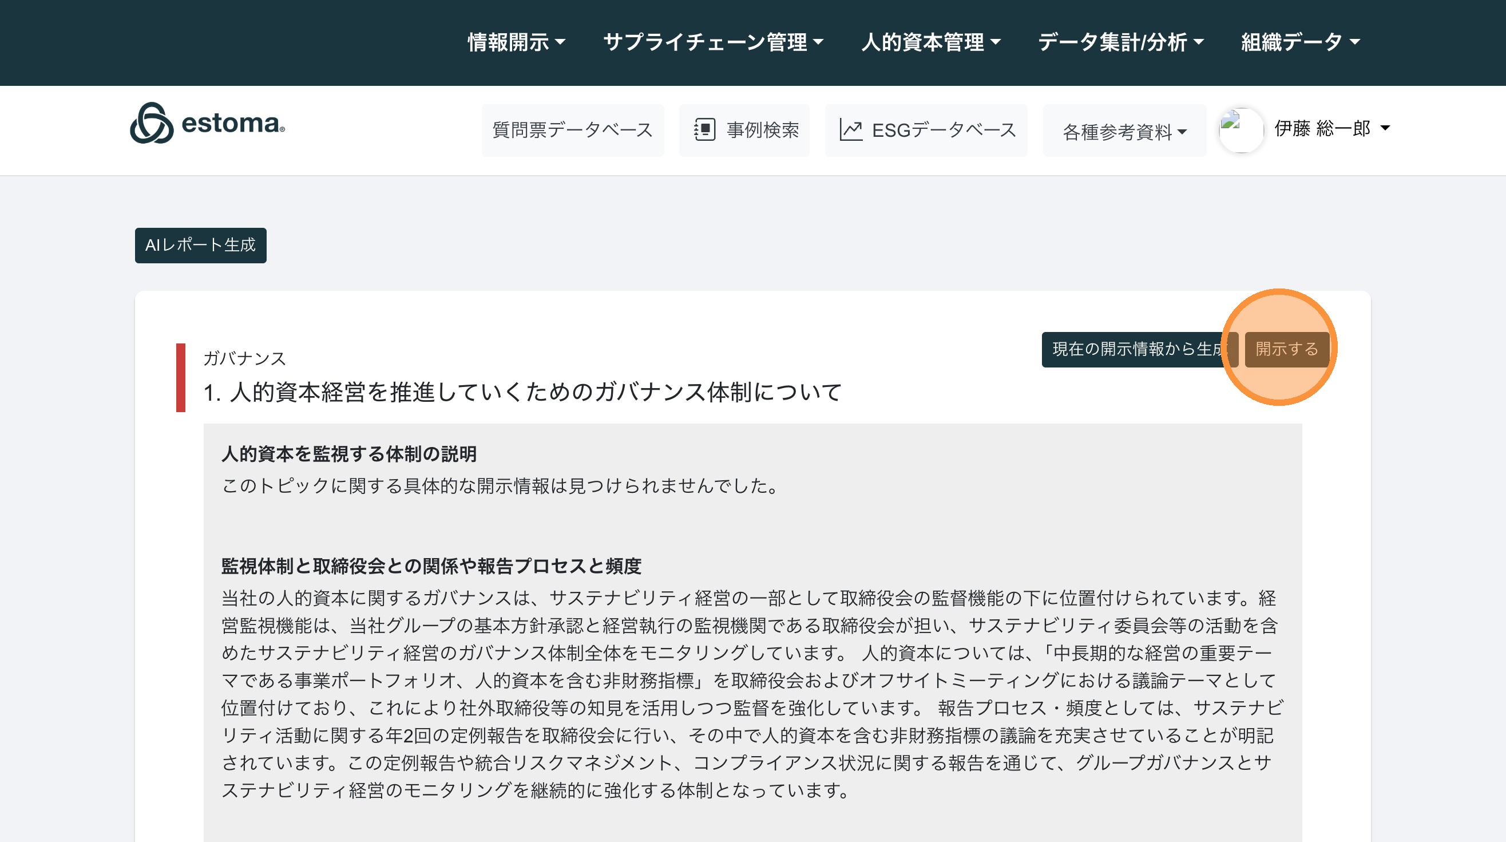Click the ESGデータベース chart icon
1506x842 pixels.
[x=851, y=130]
